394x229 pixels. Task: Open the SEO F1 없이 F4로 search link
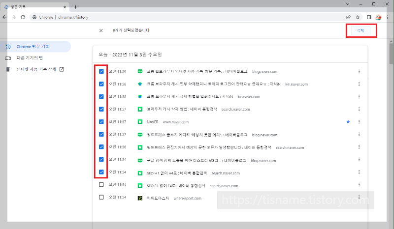tap(176, 186)
